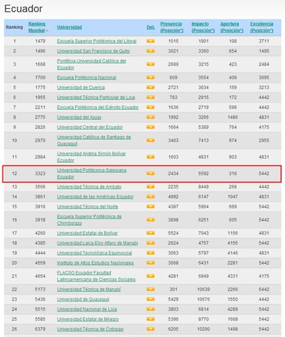Open details icon for Universidad Estatal de Milagro
The width and height of the screenshot is (285, 337).
pyautogui.click(x=151, y=319)
